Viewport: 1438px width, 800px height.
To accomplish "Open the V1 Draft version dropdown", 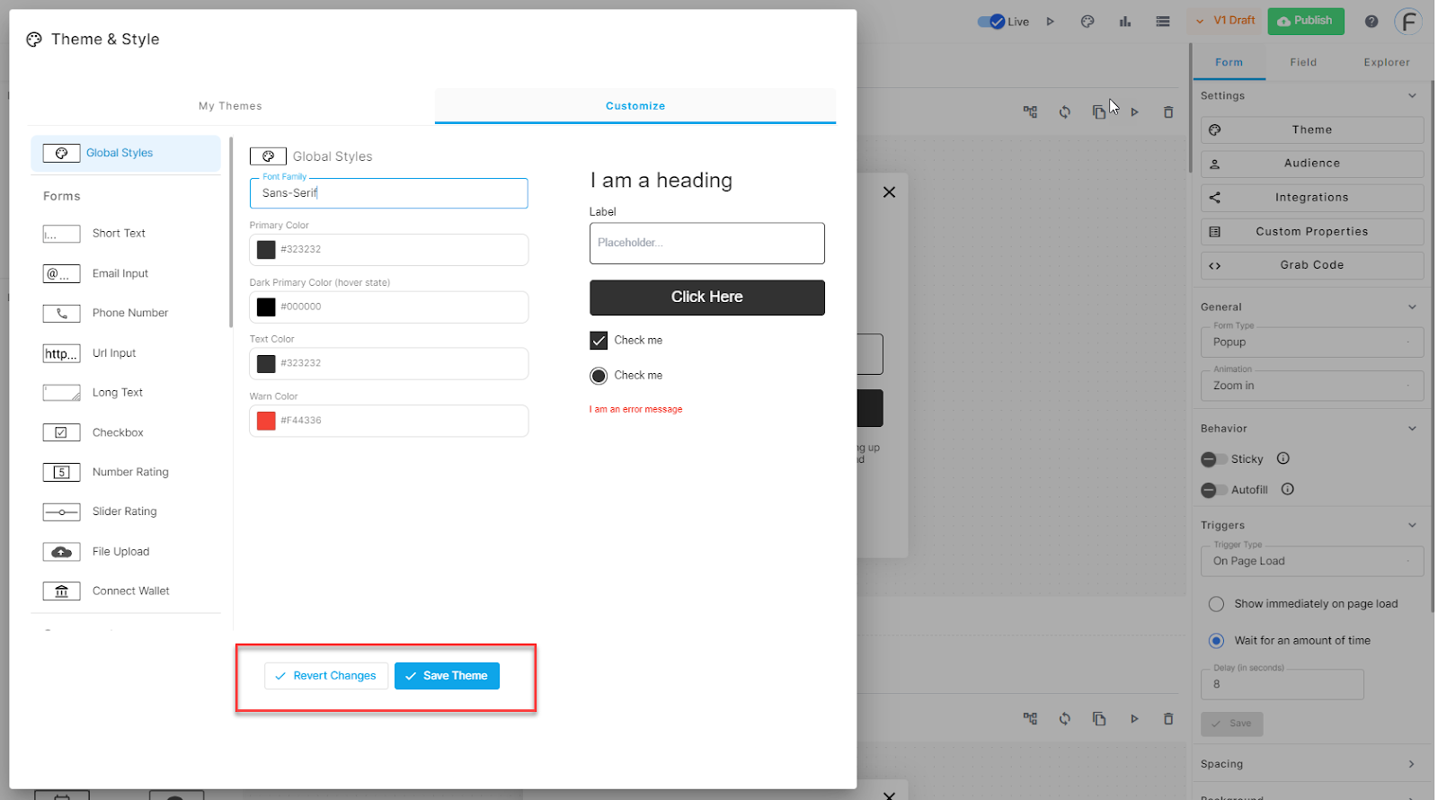I will click(x=1226, y=21).
